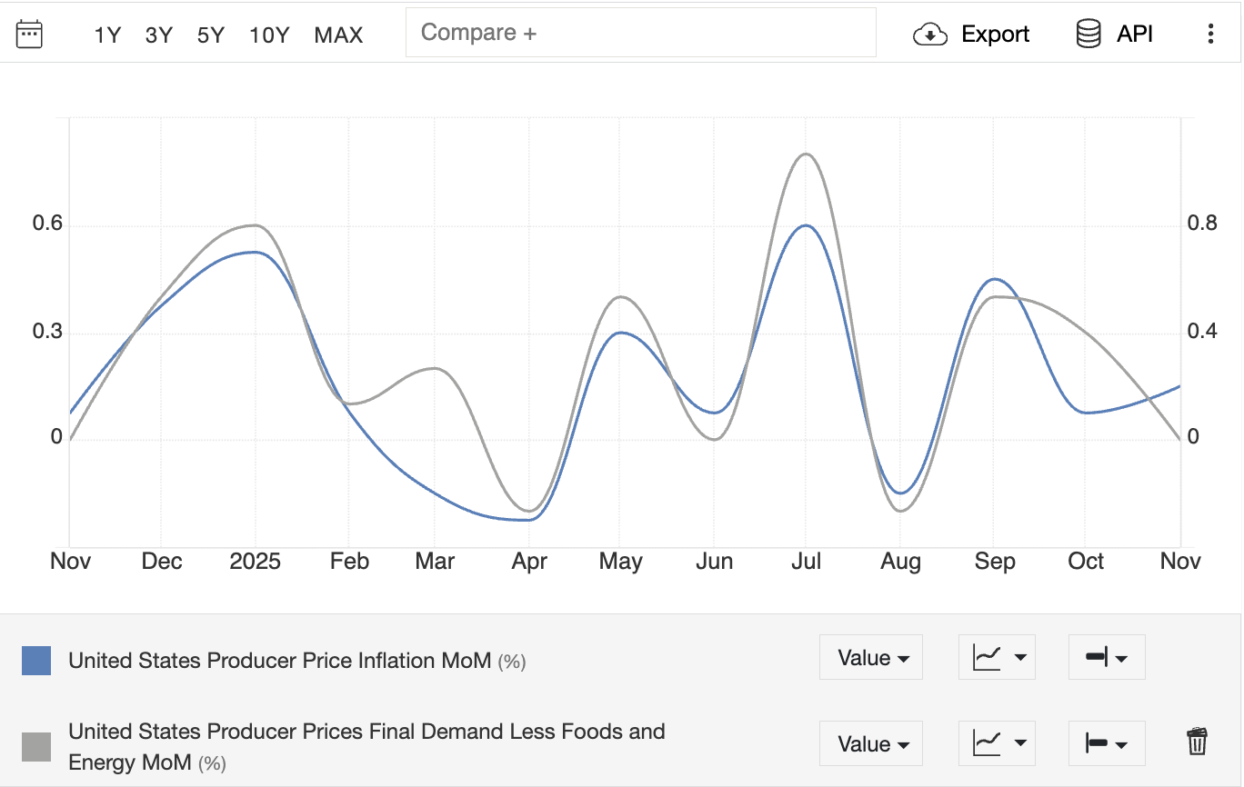Open the calendar date picker icon
This screenshot has height=787, width=1244.
[30, 35]
